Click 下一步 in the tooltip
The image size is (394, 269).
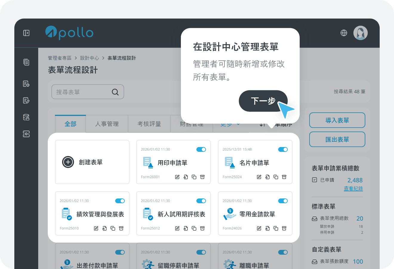pyautogui.click(x=263, y=101)
